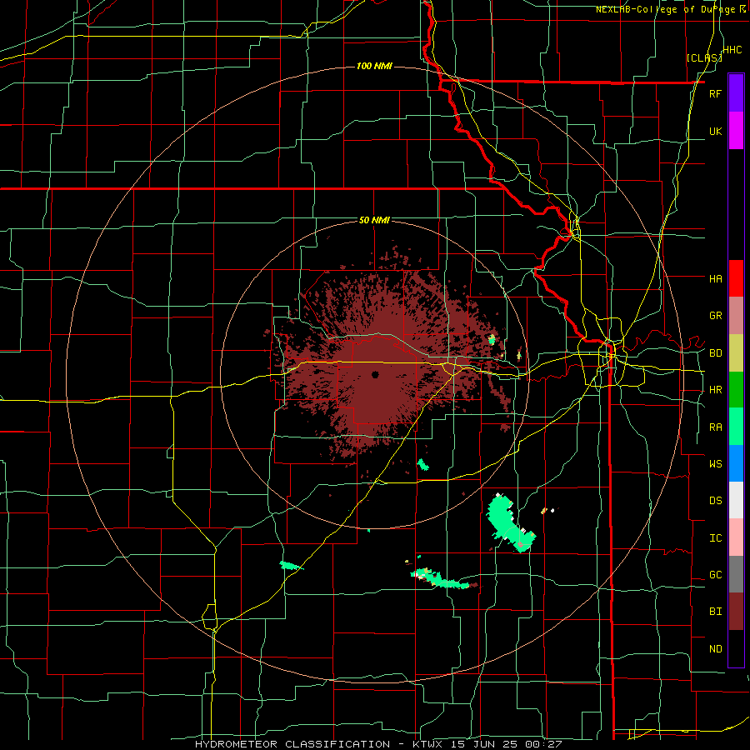Click the 100 NMI range ring label
Image resolution: width=750 pixels, height=750 pixels.
click(374, 66)
